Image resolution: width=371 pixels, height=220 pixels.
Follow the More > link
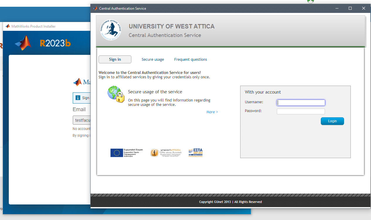click(x=212, y=112)
